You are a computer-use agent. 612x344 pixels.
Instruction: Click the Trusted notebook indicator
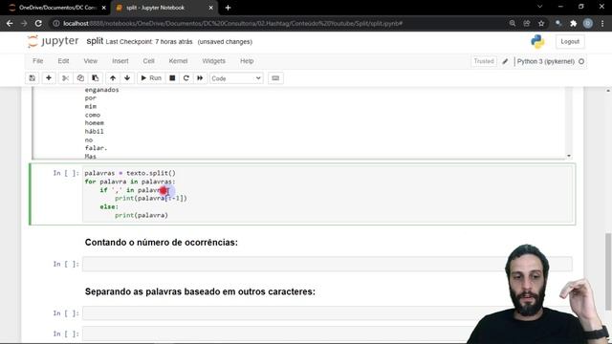pos(484,61)
